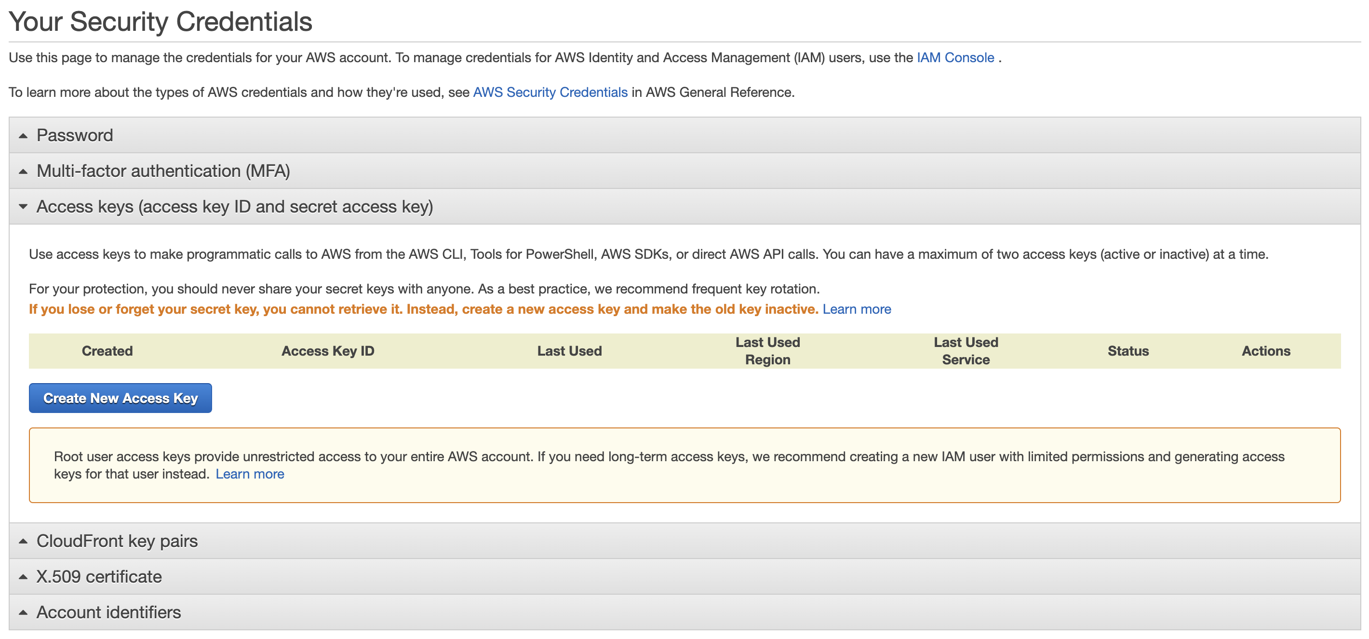Click Learn more after secret key warning

pos(856,309)
